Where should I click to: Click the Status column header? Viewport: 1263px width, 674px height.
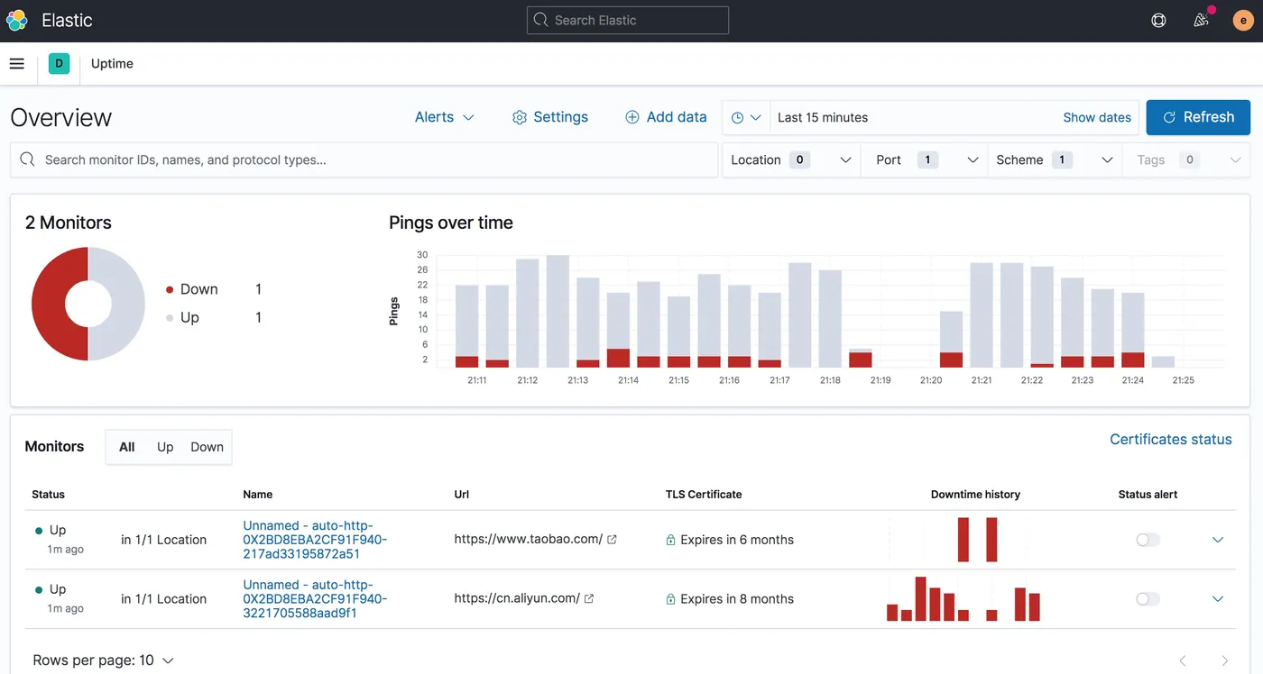(48, 495)
